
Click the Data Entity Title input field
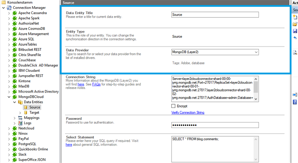pos(215,15)
